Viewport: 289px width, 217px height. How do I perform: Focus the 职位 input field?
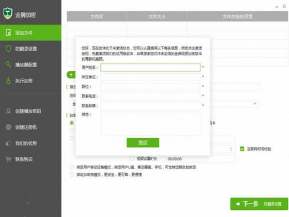click(150, 87)
